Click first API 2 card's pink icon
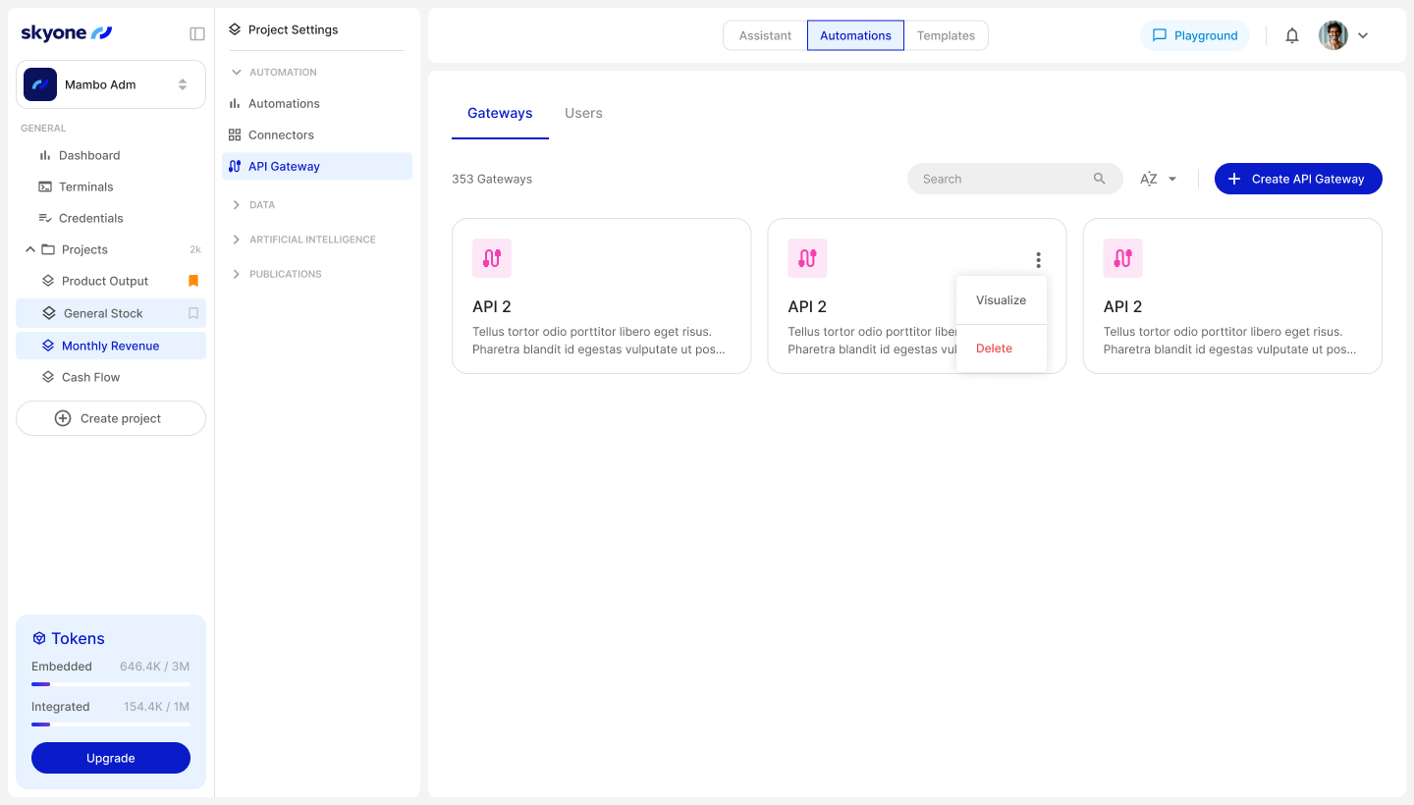The height and width of the screenshot is (805, 1414). [x=492, y=258]
